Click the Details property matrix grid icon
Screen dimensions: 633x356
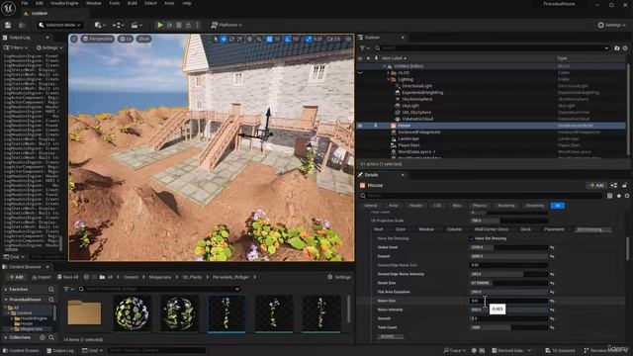coord(609,196)
